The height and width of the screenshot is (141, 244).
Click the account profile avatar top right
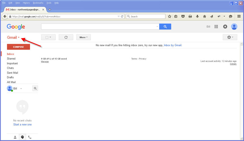point(234,26)
